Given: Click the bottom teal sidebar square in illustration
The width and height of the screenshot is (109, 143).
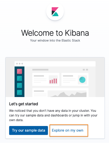Looking at the screenshot, I should [19, 93].
